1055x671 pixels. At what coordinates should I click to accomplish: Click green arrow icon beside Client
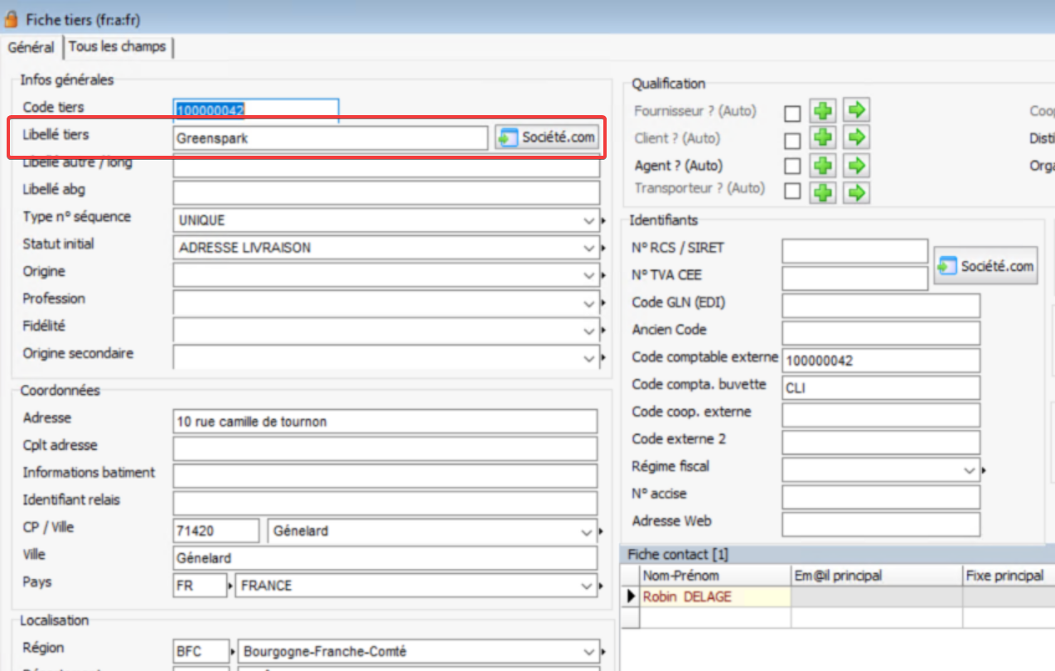(857, 138)
